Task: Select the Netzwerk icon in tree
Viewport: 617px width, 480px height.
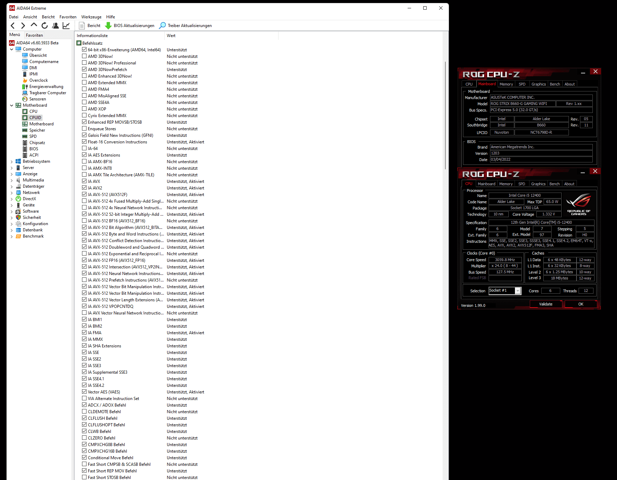Action: point(18,193)
